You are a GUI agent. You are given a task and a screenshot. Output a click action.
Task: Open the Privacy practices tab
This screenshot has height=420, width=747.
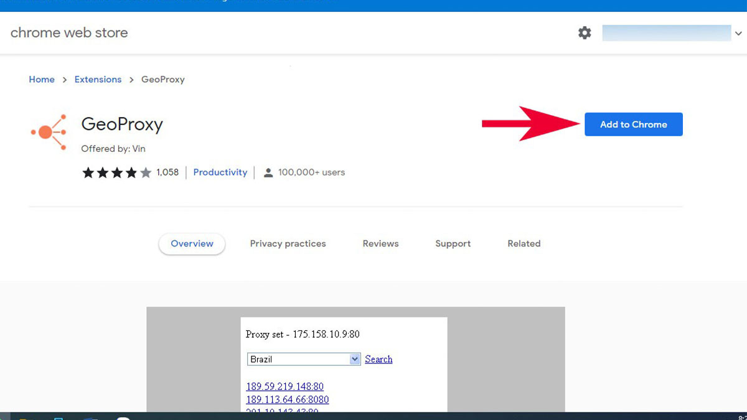pos(288,244)
